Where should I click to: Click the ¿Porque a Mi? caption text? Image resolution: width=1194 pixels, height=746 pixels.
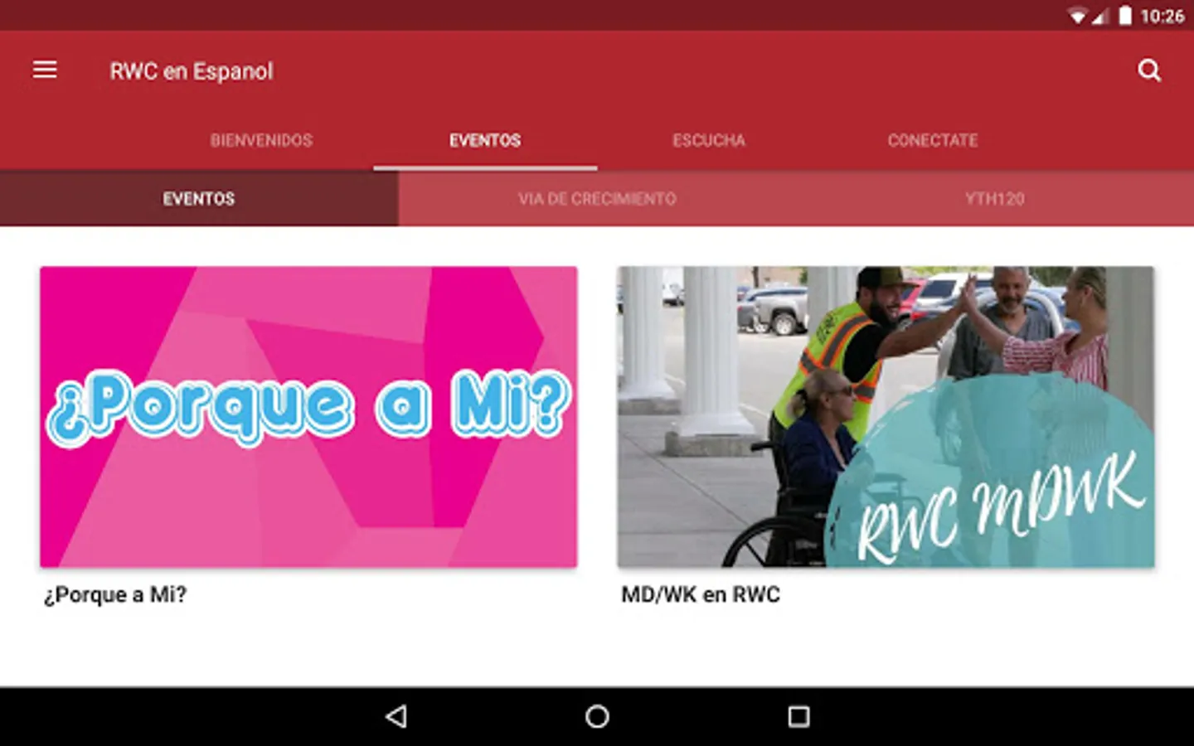[x=115, y=594]
